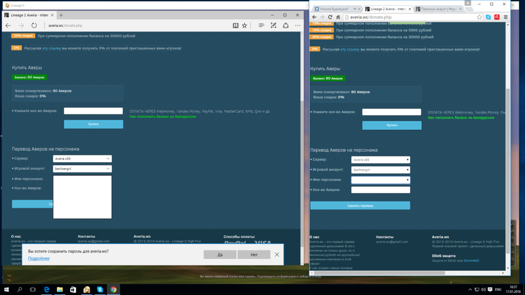Click the Сделать перевод button in Chrome

tap(360, 206)
